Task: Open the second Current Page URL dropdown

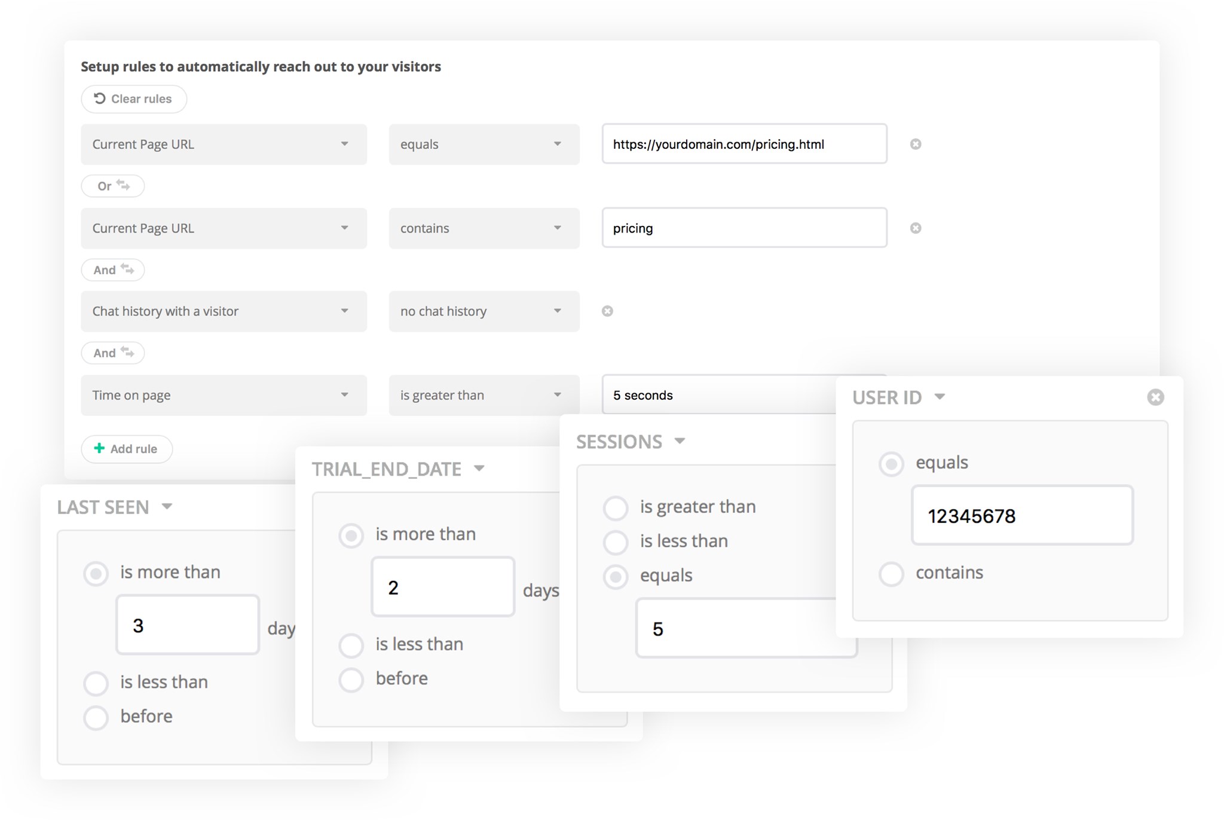Action: pyautogui.click(x=224, y=228)
